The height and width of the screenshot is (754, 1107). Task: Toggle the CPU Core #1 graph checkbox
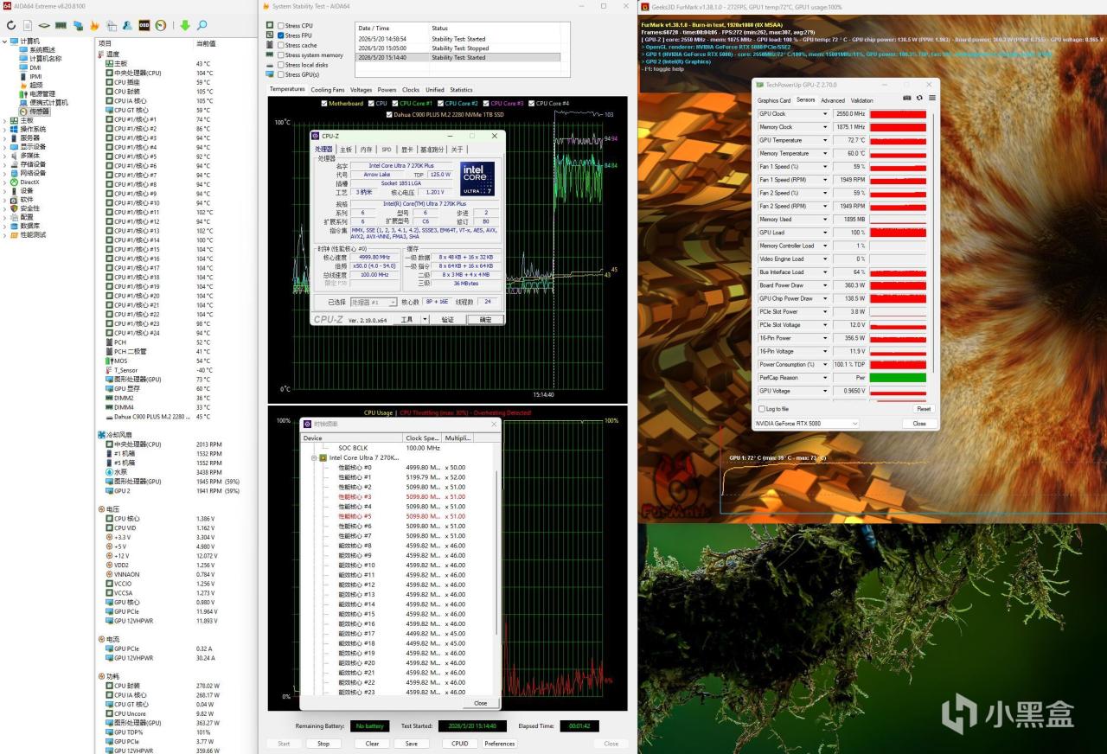(x=394, y=104)
